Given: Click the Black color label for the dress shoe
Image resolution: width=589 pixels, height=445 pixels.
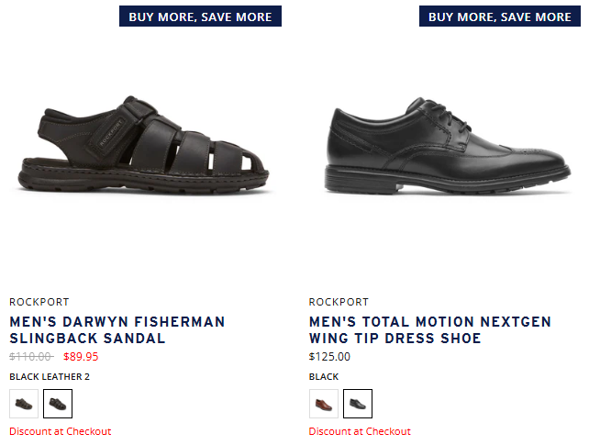Looking at the screenshot, I should [x=324, y=376].
